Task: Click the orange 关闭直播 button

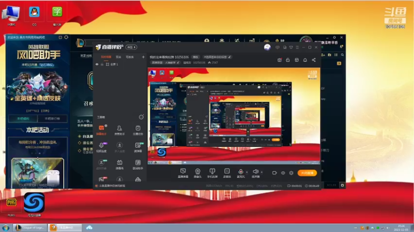Action: tap(307, 173)
